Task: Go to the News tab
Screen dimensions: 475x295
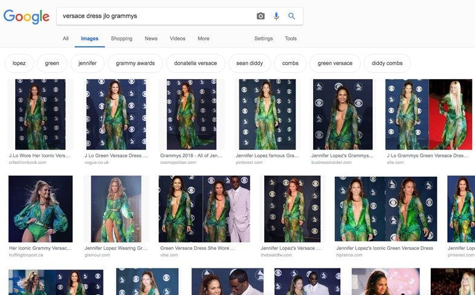Action: tap(151, 39)
